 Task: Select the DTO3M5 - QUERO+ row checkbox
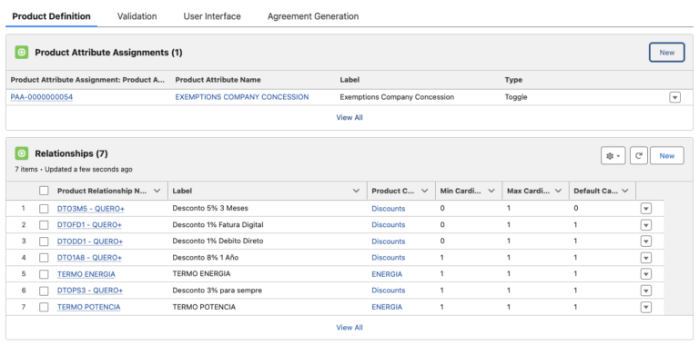click(x=44, y=209)
